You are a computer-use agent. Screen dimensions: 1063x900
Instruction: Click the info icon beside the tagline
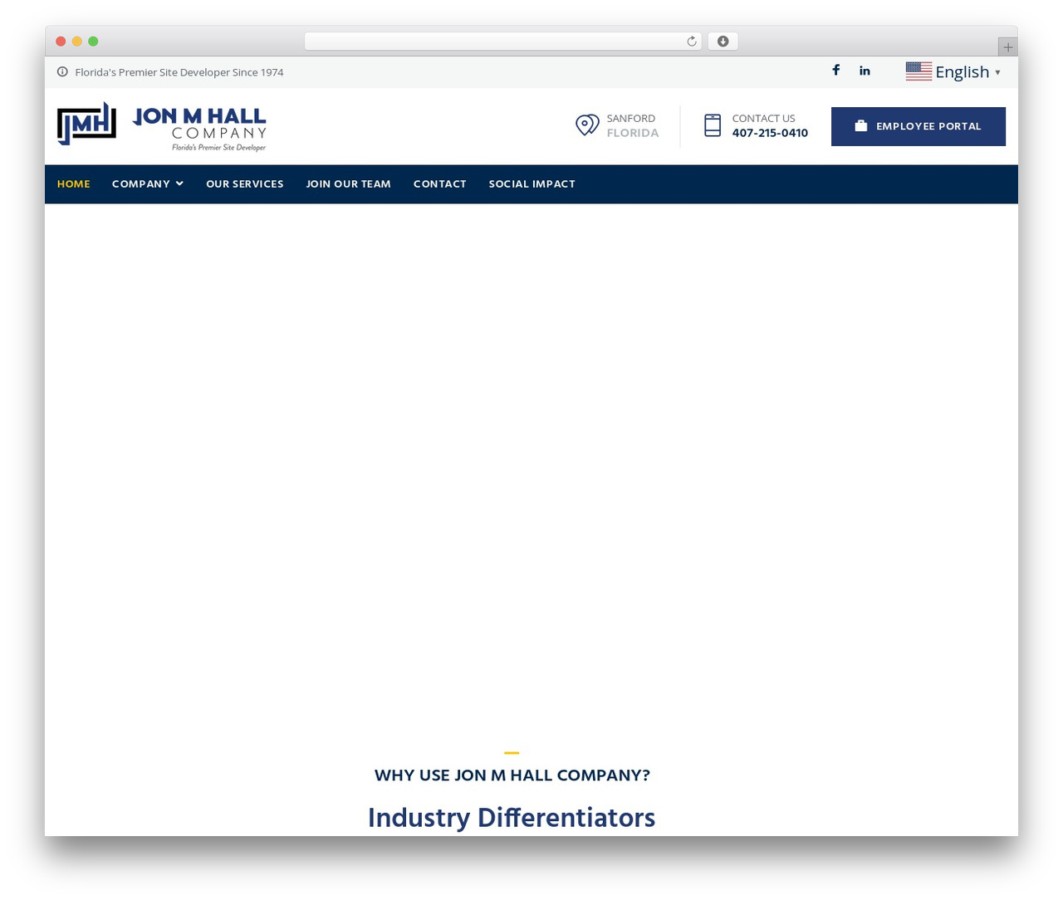click(x=62, y=72)
